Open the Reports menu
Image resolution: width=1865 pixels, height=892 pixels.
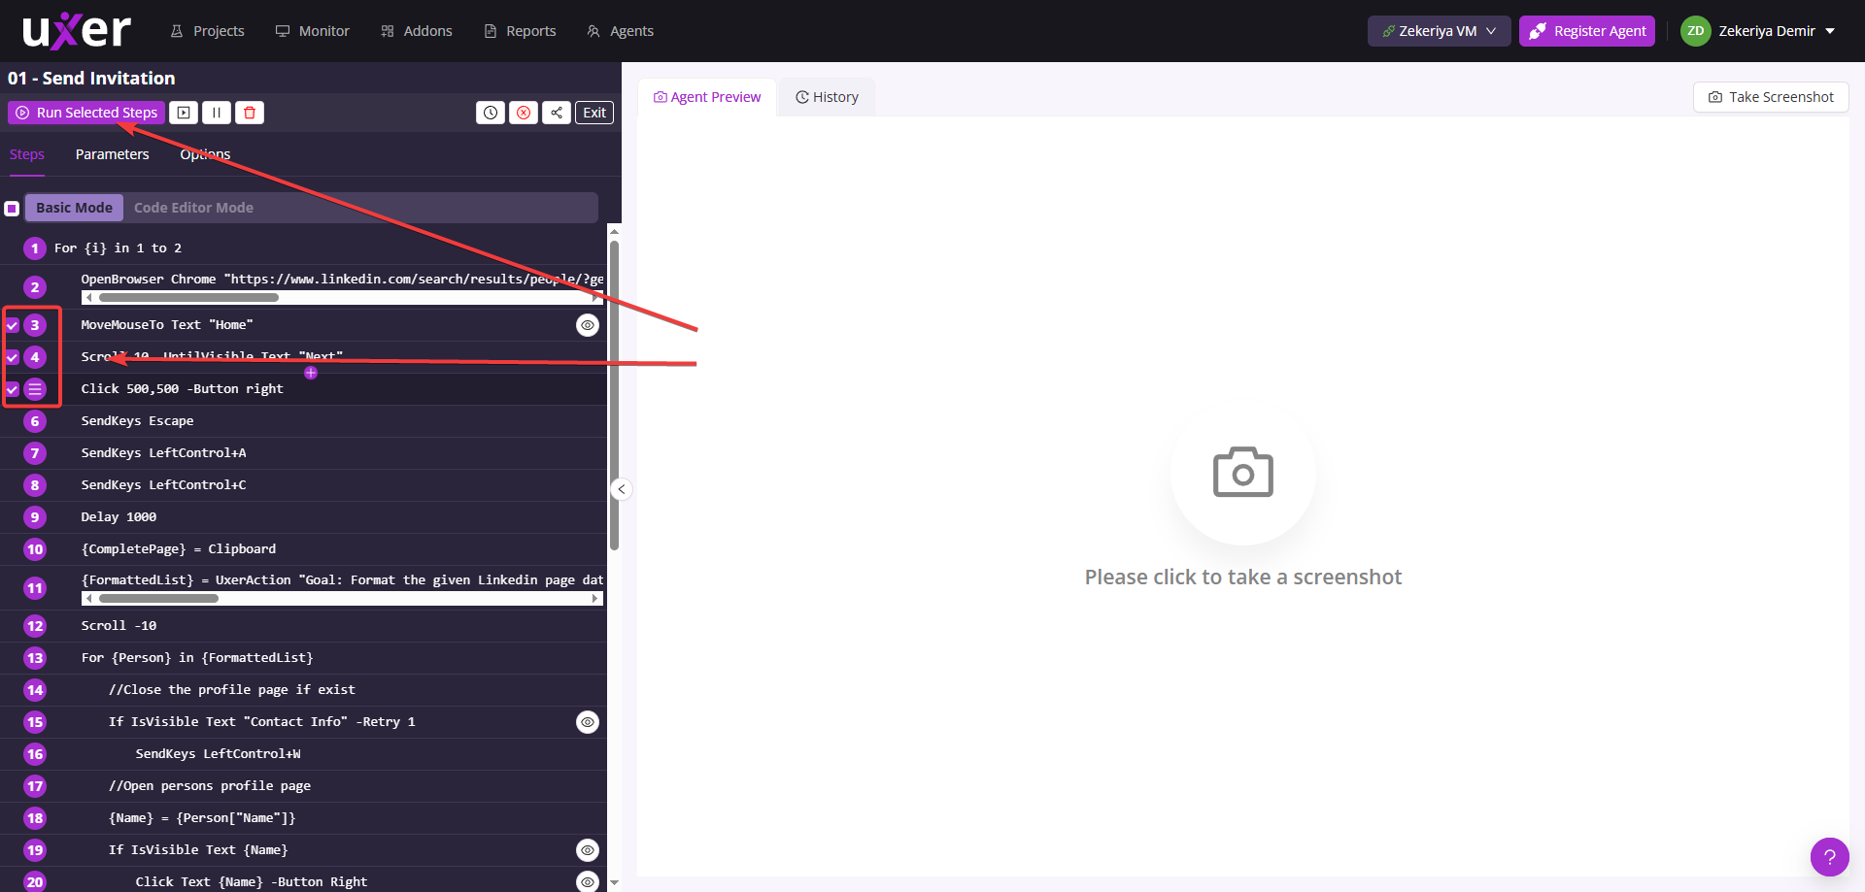coord(521,31)
